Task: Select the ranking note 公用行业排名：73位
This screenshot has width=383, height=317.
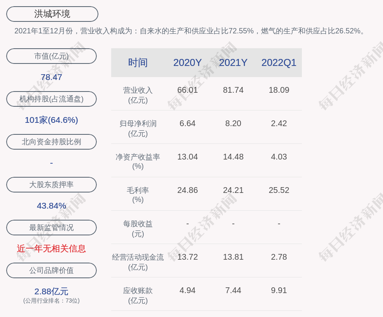Action: tap(51, 301)
